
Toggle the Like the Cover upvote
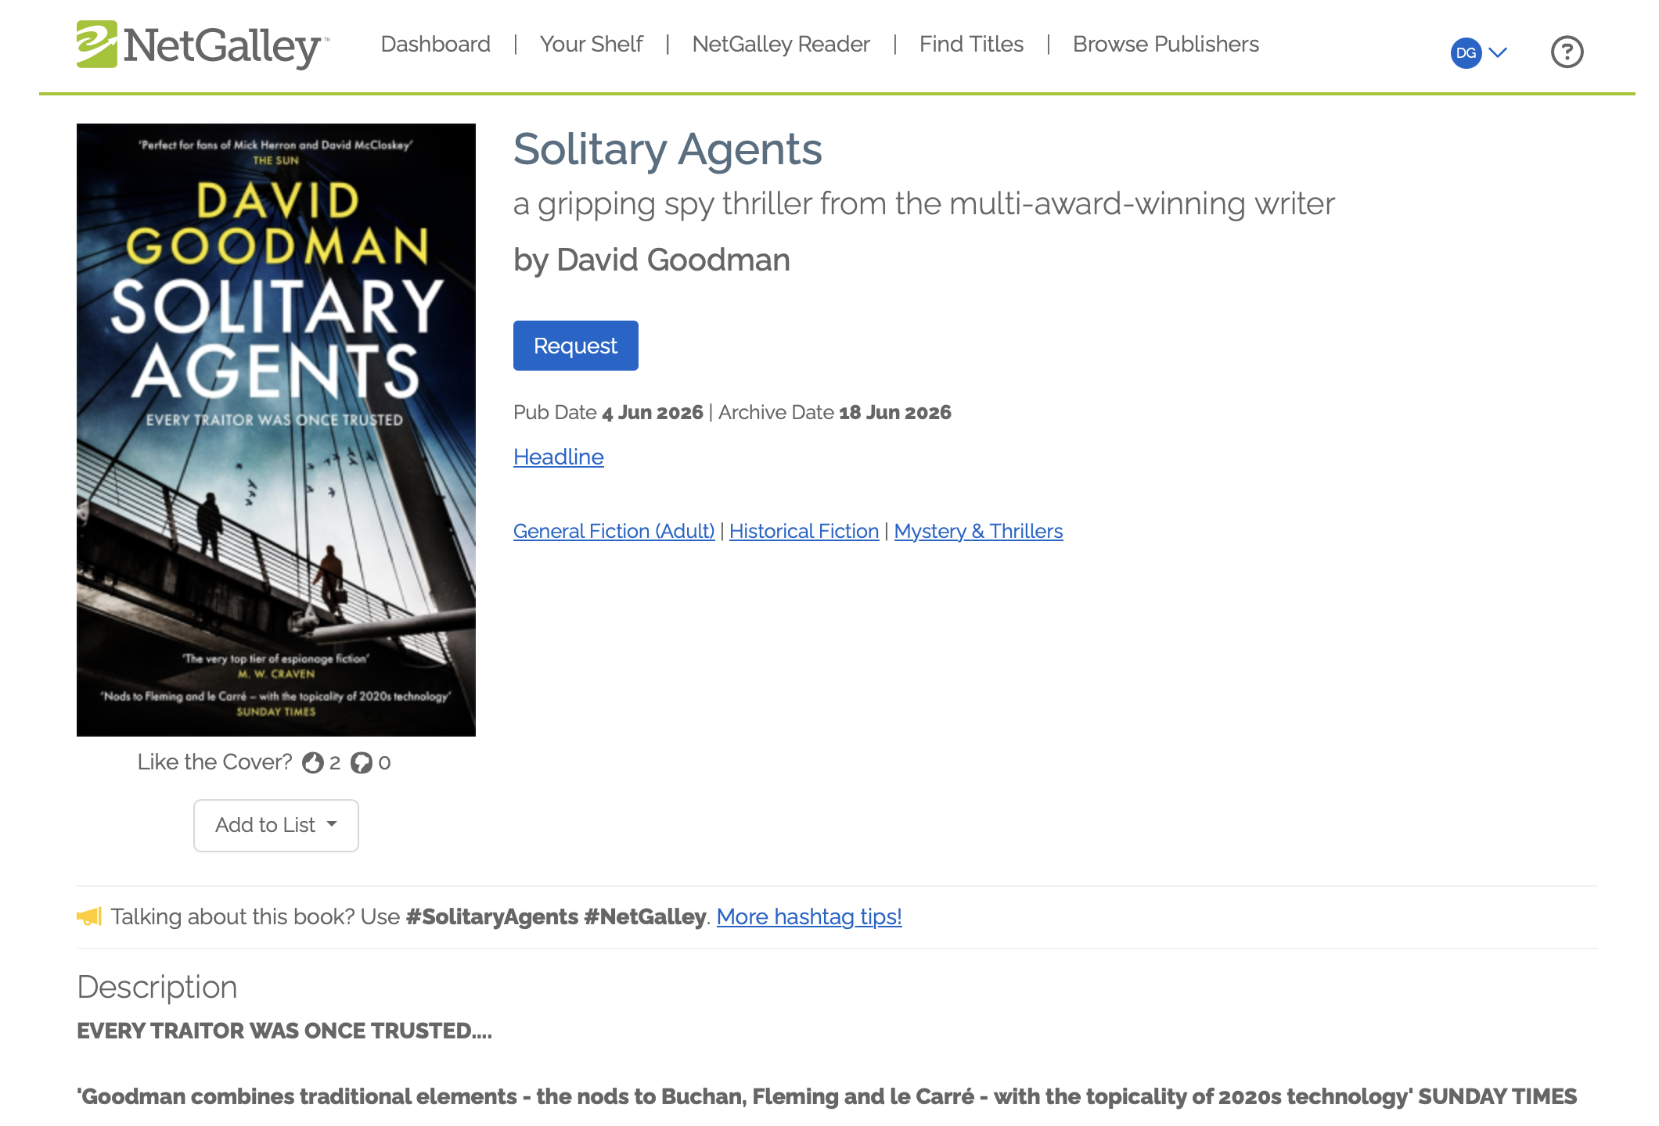[x=314, y=762]
